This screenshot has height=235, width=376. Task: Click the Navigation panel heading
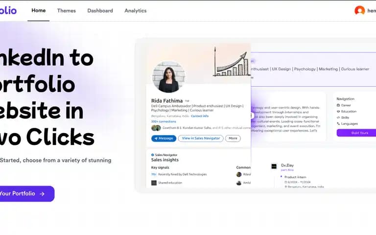(345, 99)
